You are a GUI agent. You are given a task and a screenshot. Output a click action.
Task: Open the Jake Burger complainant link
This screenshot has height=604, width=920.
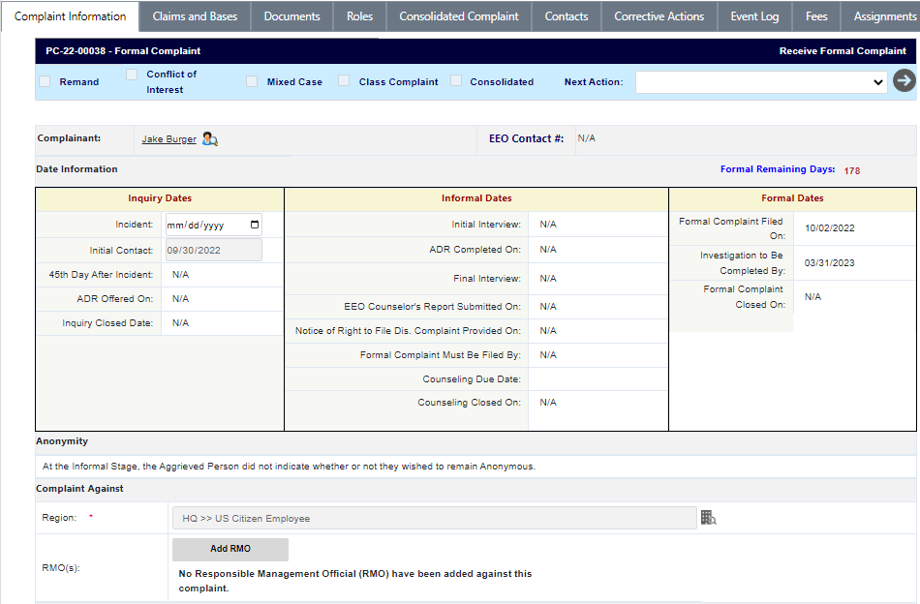click(169, 139)
